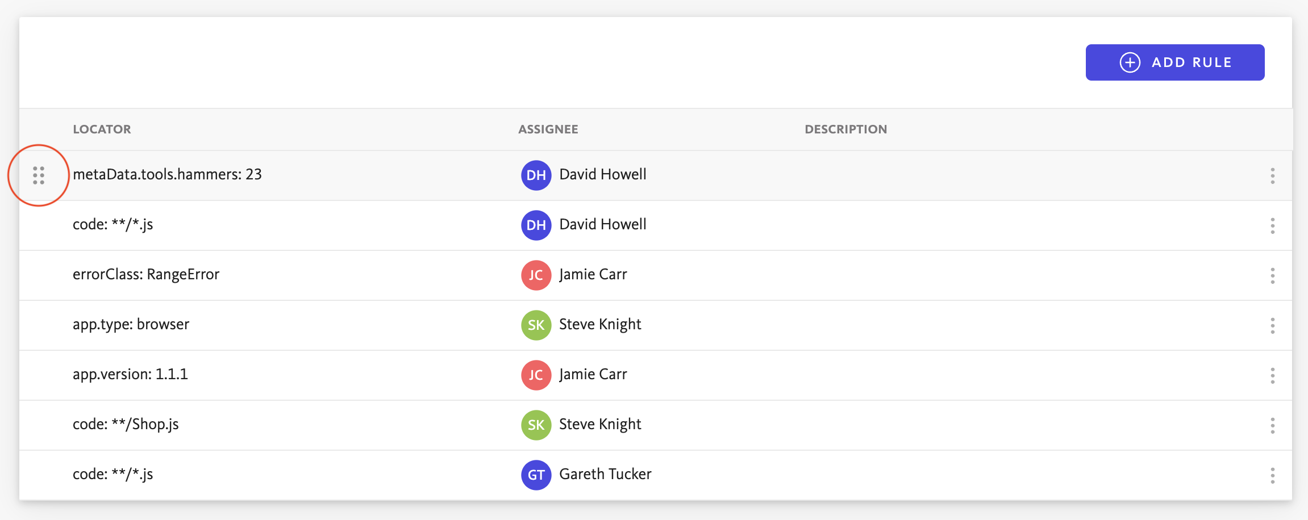Screen dimensions: 1308x520
Task: Click the drag handle for metaData.tools.hammers rule
Action: point(39,175)
